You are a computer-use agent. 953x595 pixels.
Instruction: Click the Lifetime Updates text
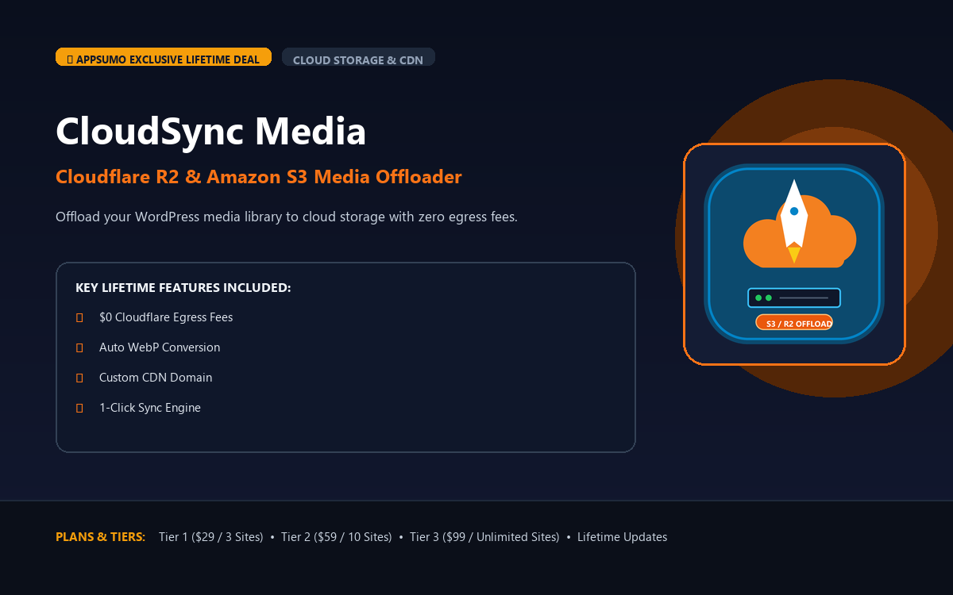pyautogui.click(x=622, y=537)
